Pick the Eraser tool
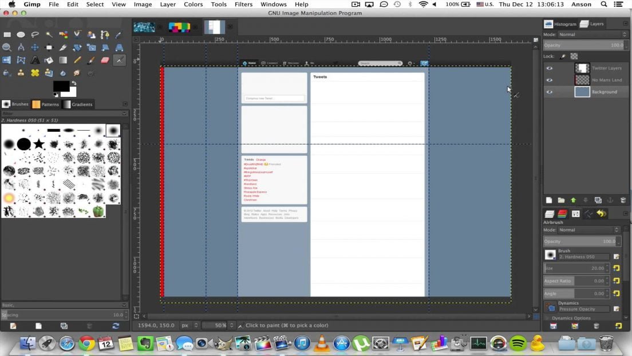 pos(105,60)
